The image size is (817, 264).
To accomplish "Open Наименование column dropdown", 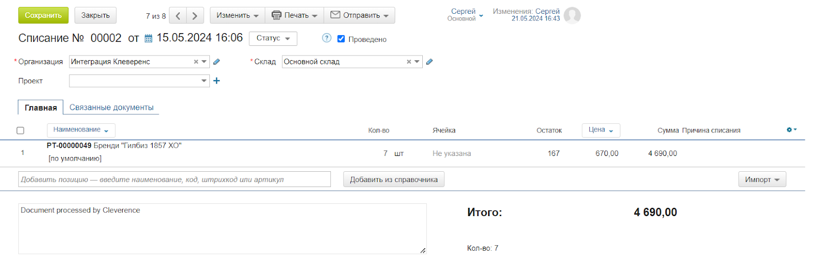I will pyautogui.click(x=81, y=130).
